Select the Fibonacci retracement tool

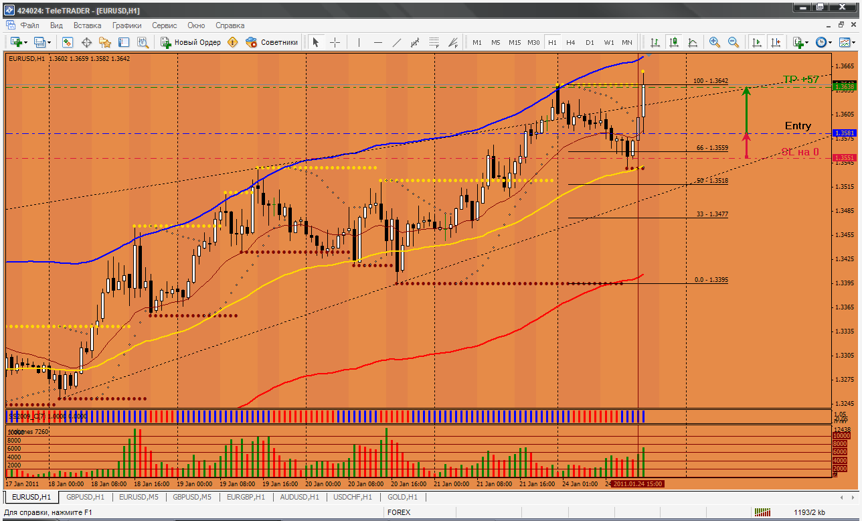pos(434,42)
